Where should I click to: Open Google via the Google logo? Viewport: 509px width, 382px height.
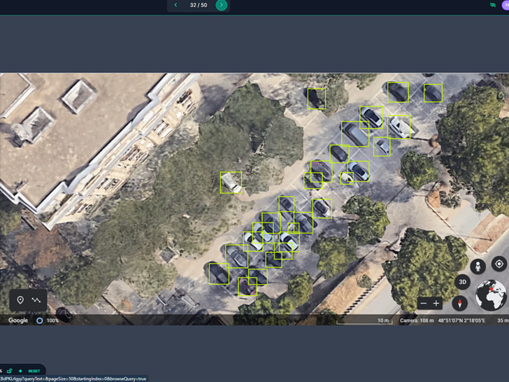point(18,320)
